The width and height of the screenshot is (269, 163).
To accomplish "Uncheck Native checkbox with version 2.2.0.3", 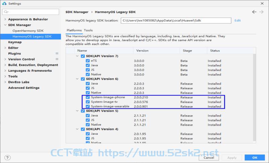I will (x=88, y=93).
